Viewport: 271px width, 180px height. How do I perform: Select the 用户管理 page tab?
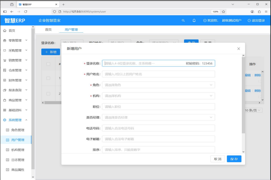(x=71, y=30)
